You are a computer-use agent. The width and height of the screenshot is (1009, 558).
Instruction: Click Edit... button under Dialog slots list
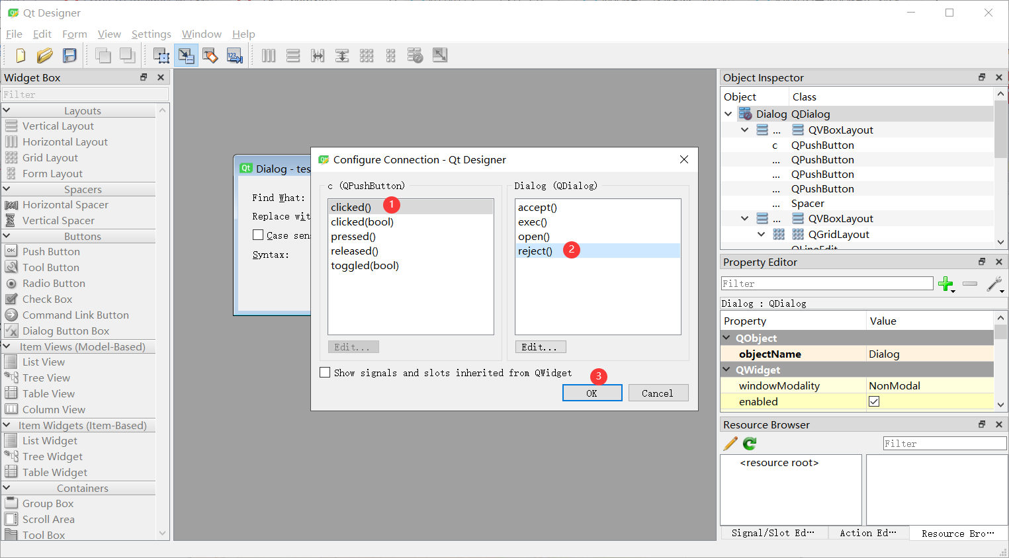click(x=540, y=347)
